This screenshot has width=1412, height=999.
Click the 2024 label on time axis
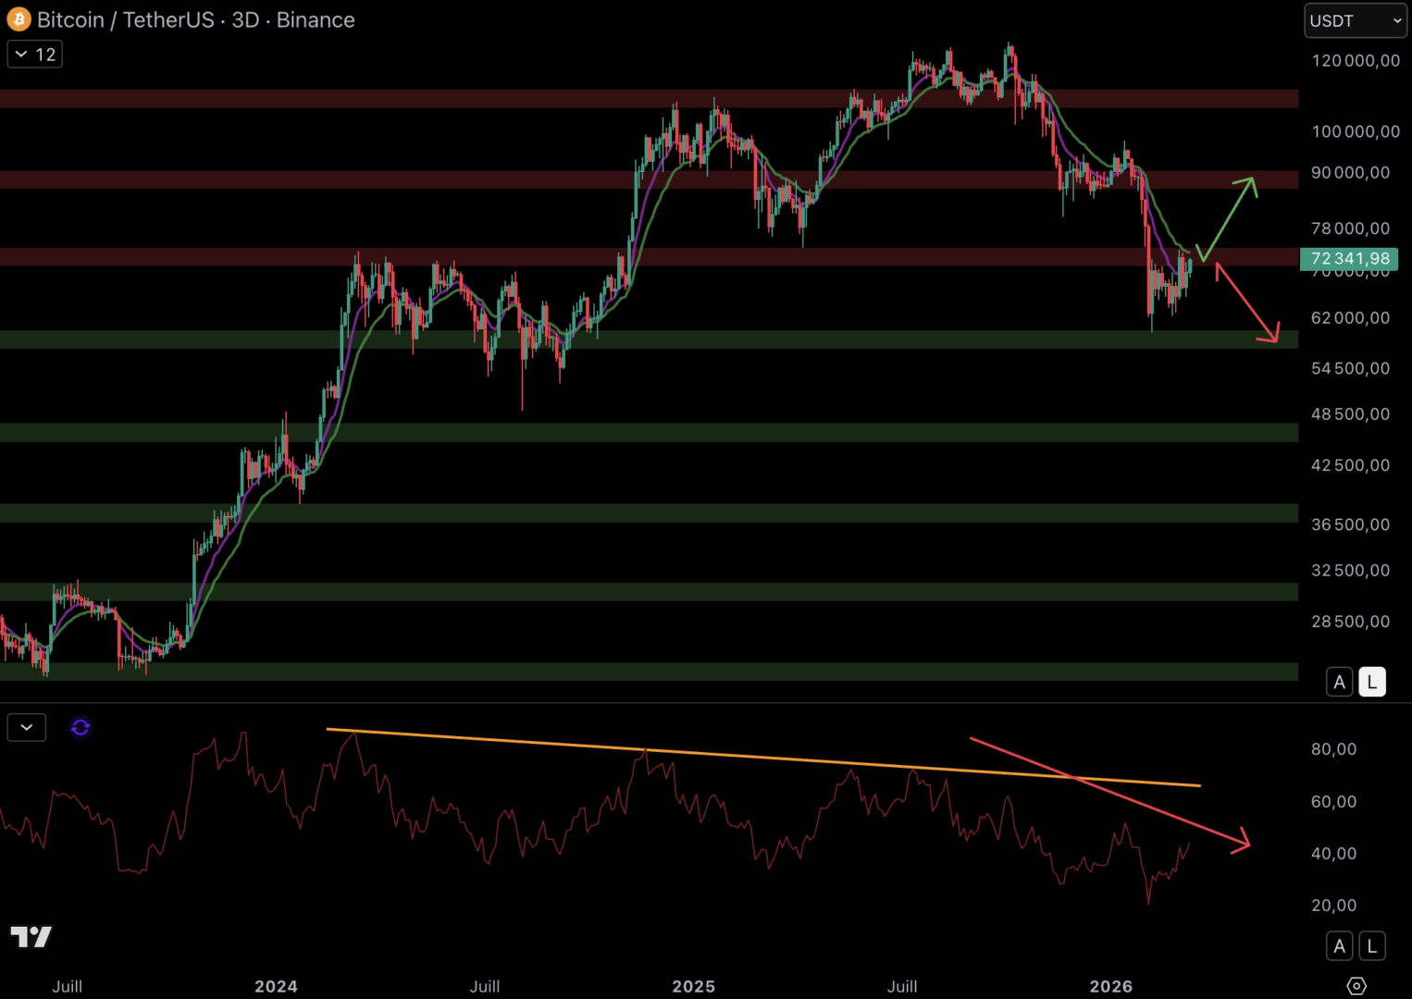coord(276,986)
